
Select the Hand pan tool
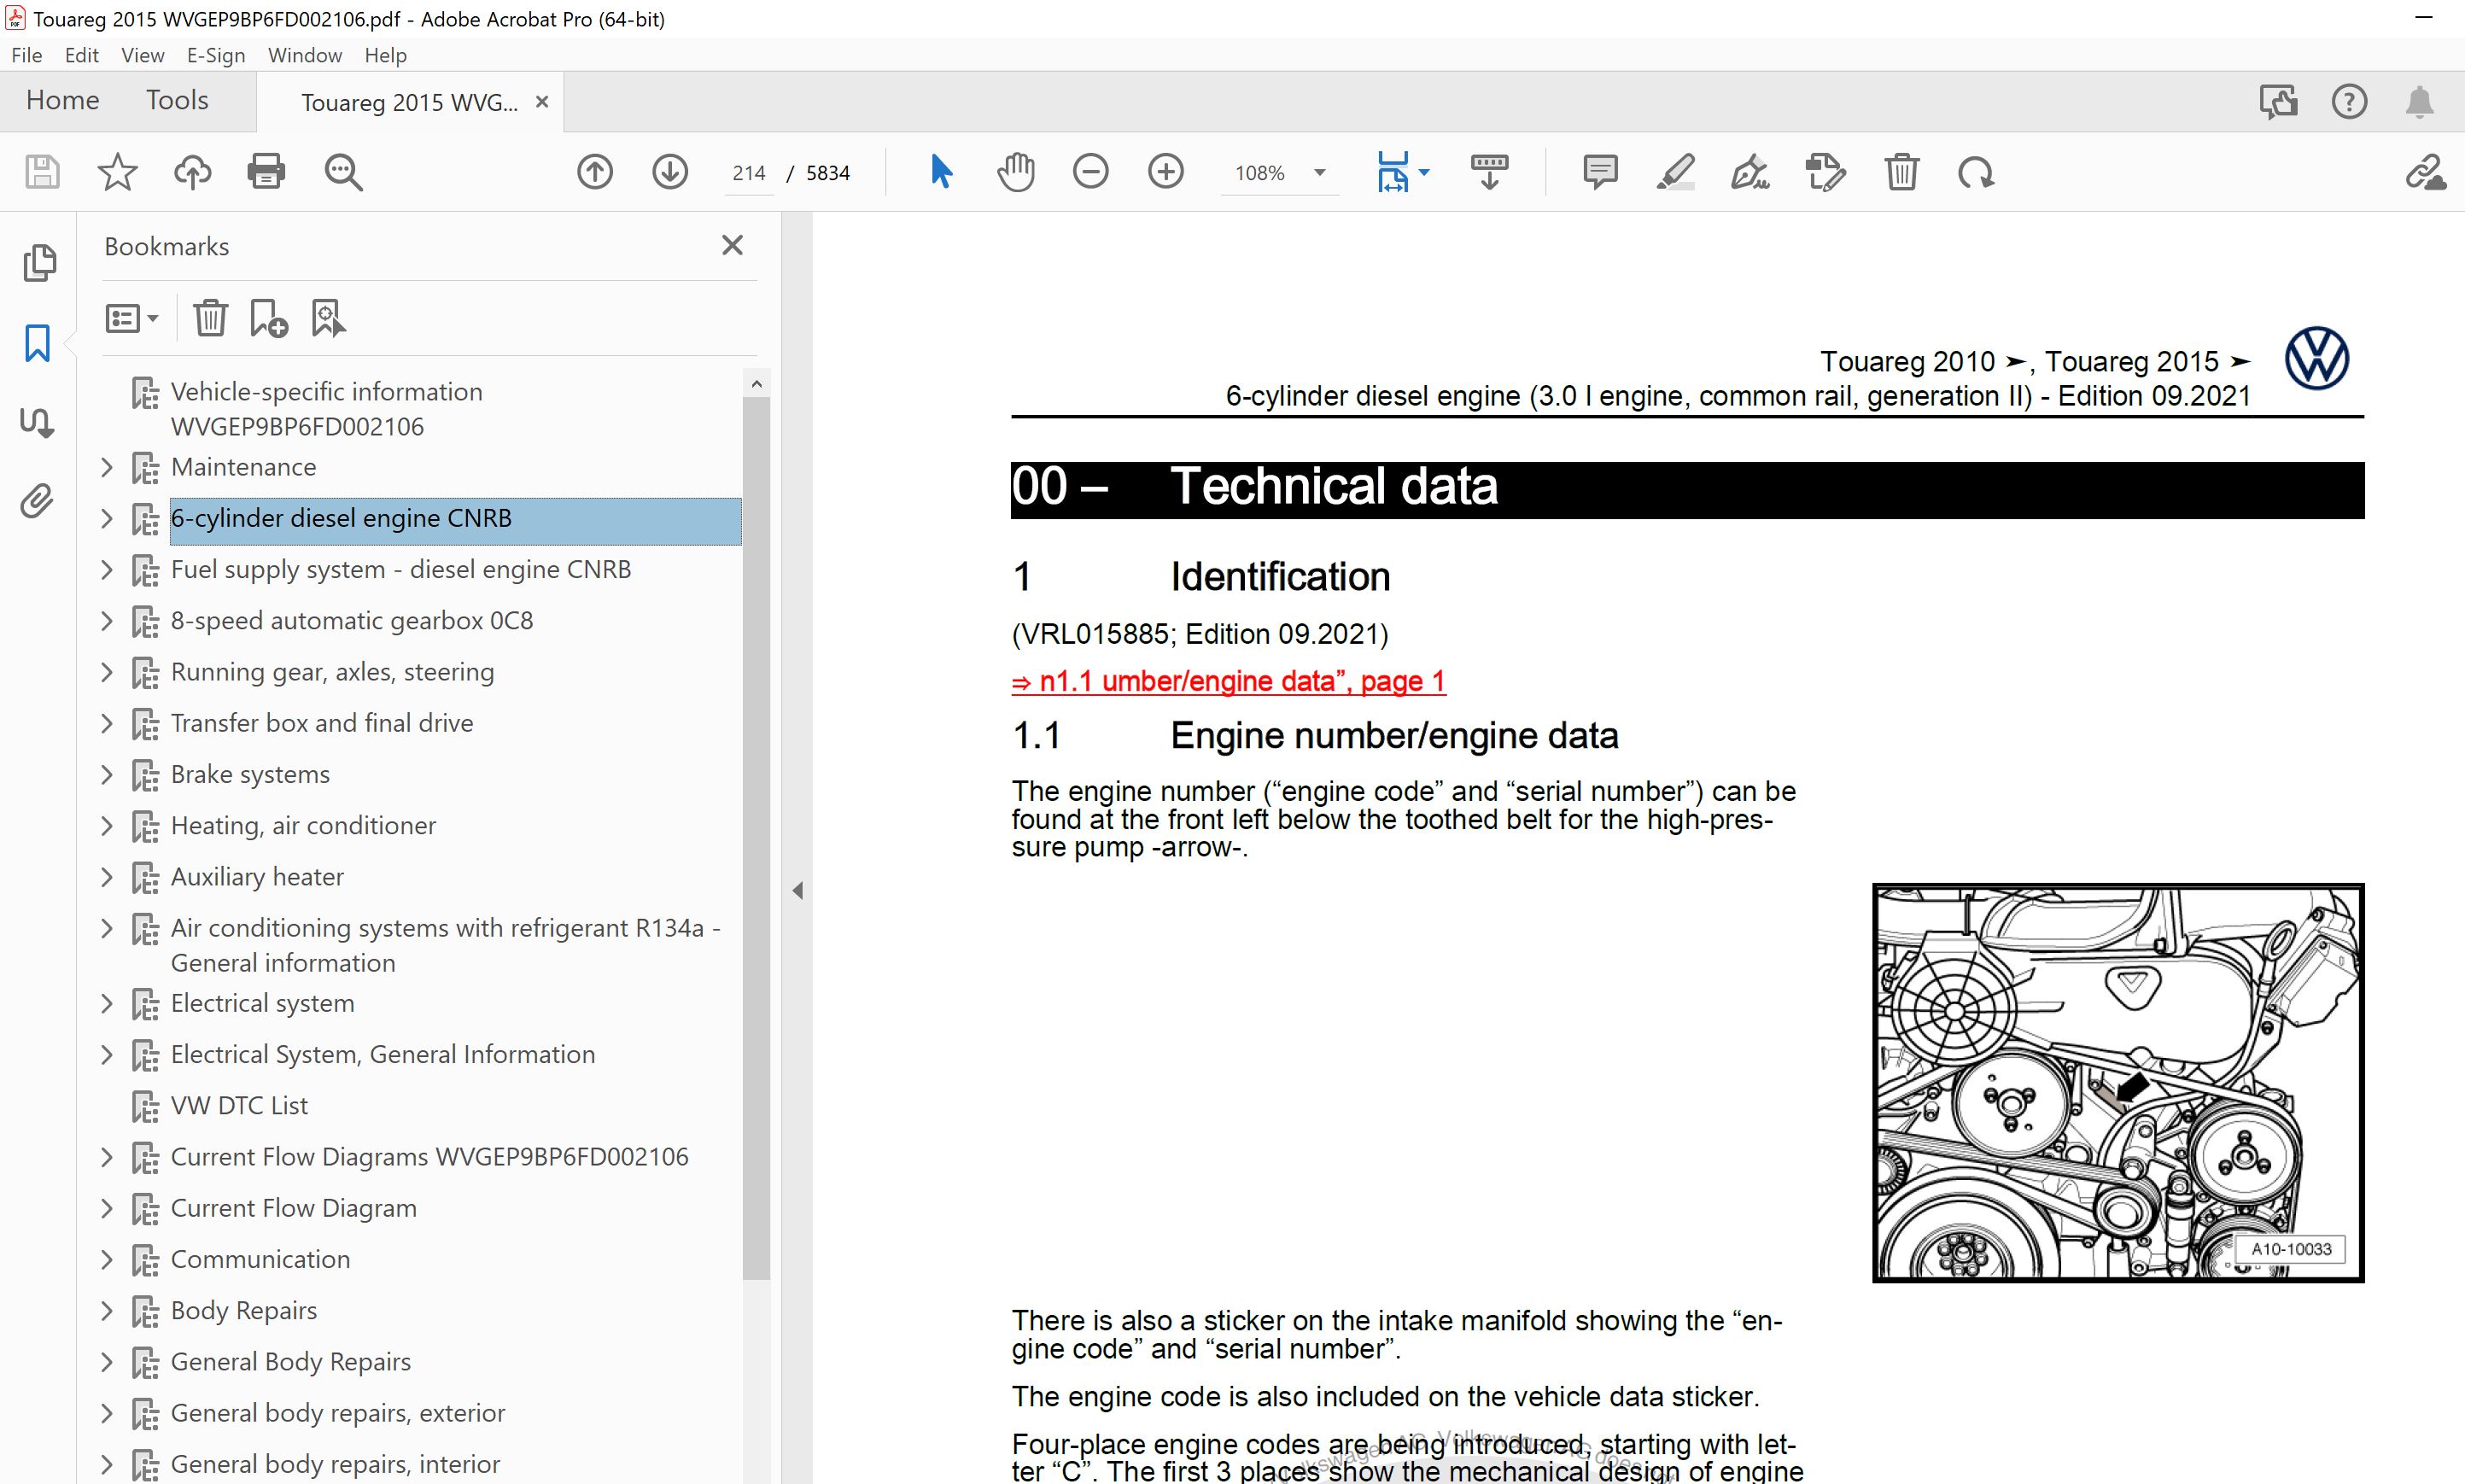point(1015,172)
